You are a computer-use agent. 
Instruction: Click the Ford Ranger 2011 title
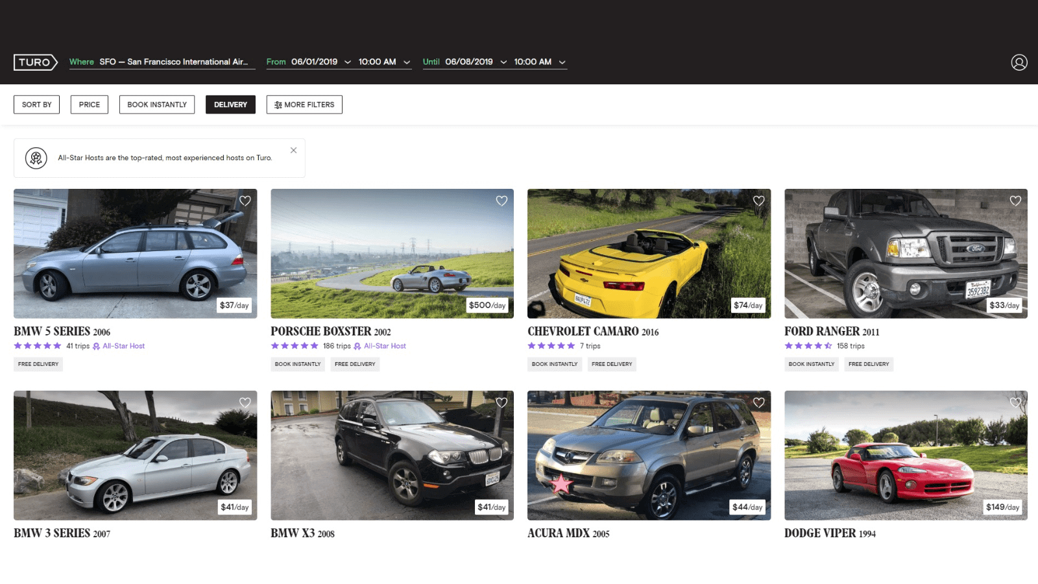(x=832, y=332)
